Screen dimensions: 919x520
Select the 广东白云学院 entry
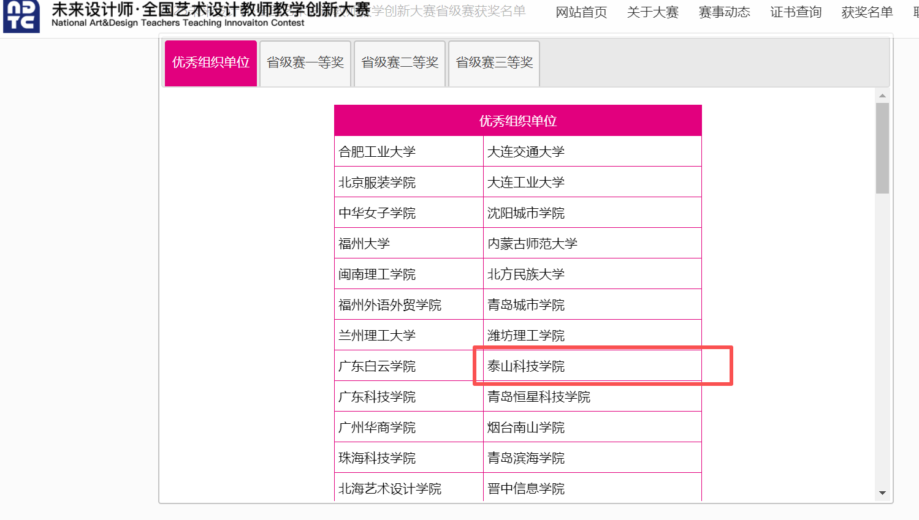[377, 366]
